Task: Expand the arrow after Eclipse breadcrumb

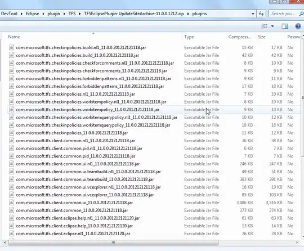Action: point(43,14)
